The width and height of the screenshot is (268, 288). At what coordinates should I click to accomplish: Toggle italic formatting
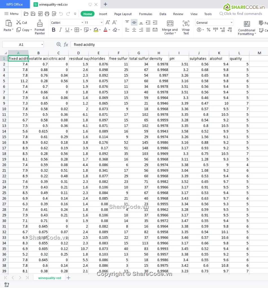[x=60, y=30]
